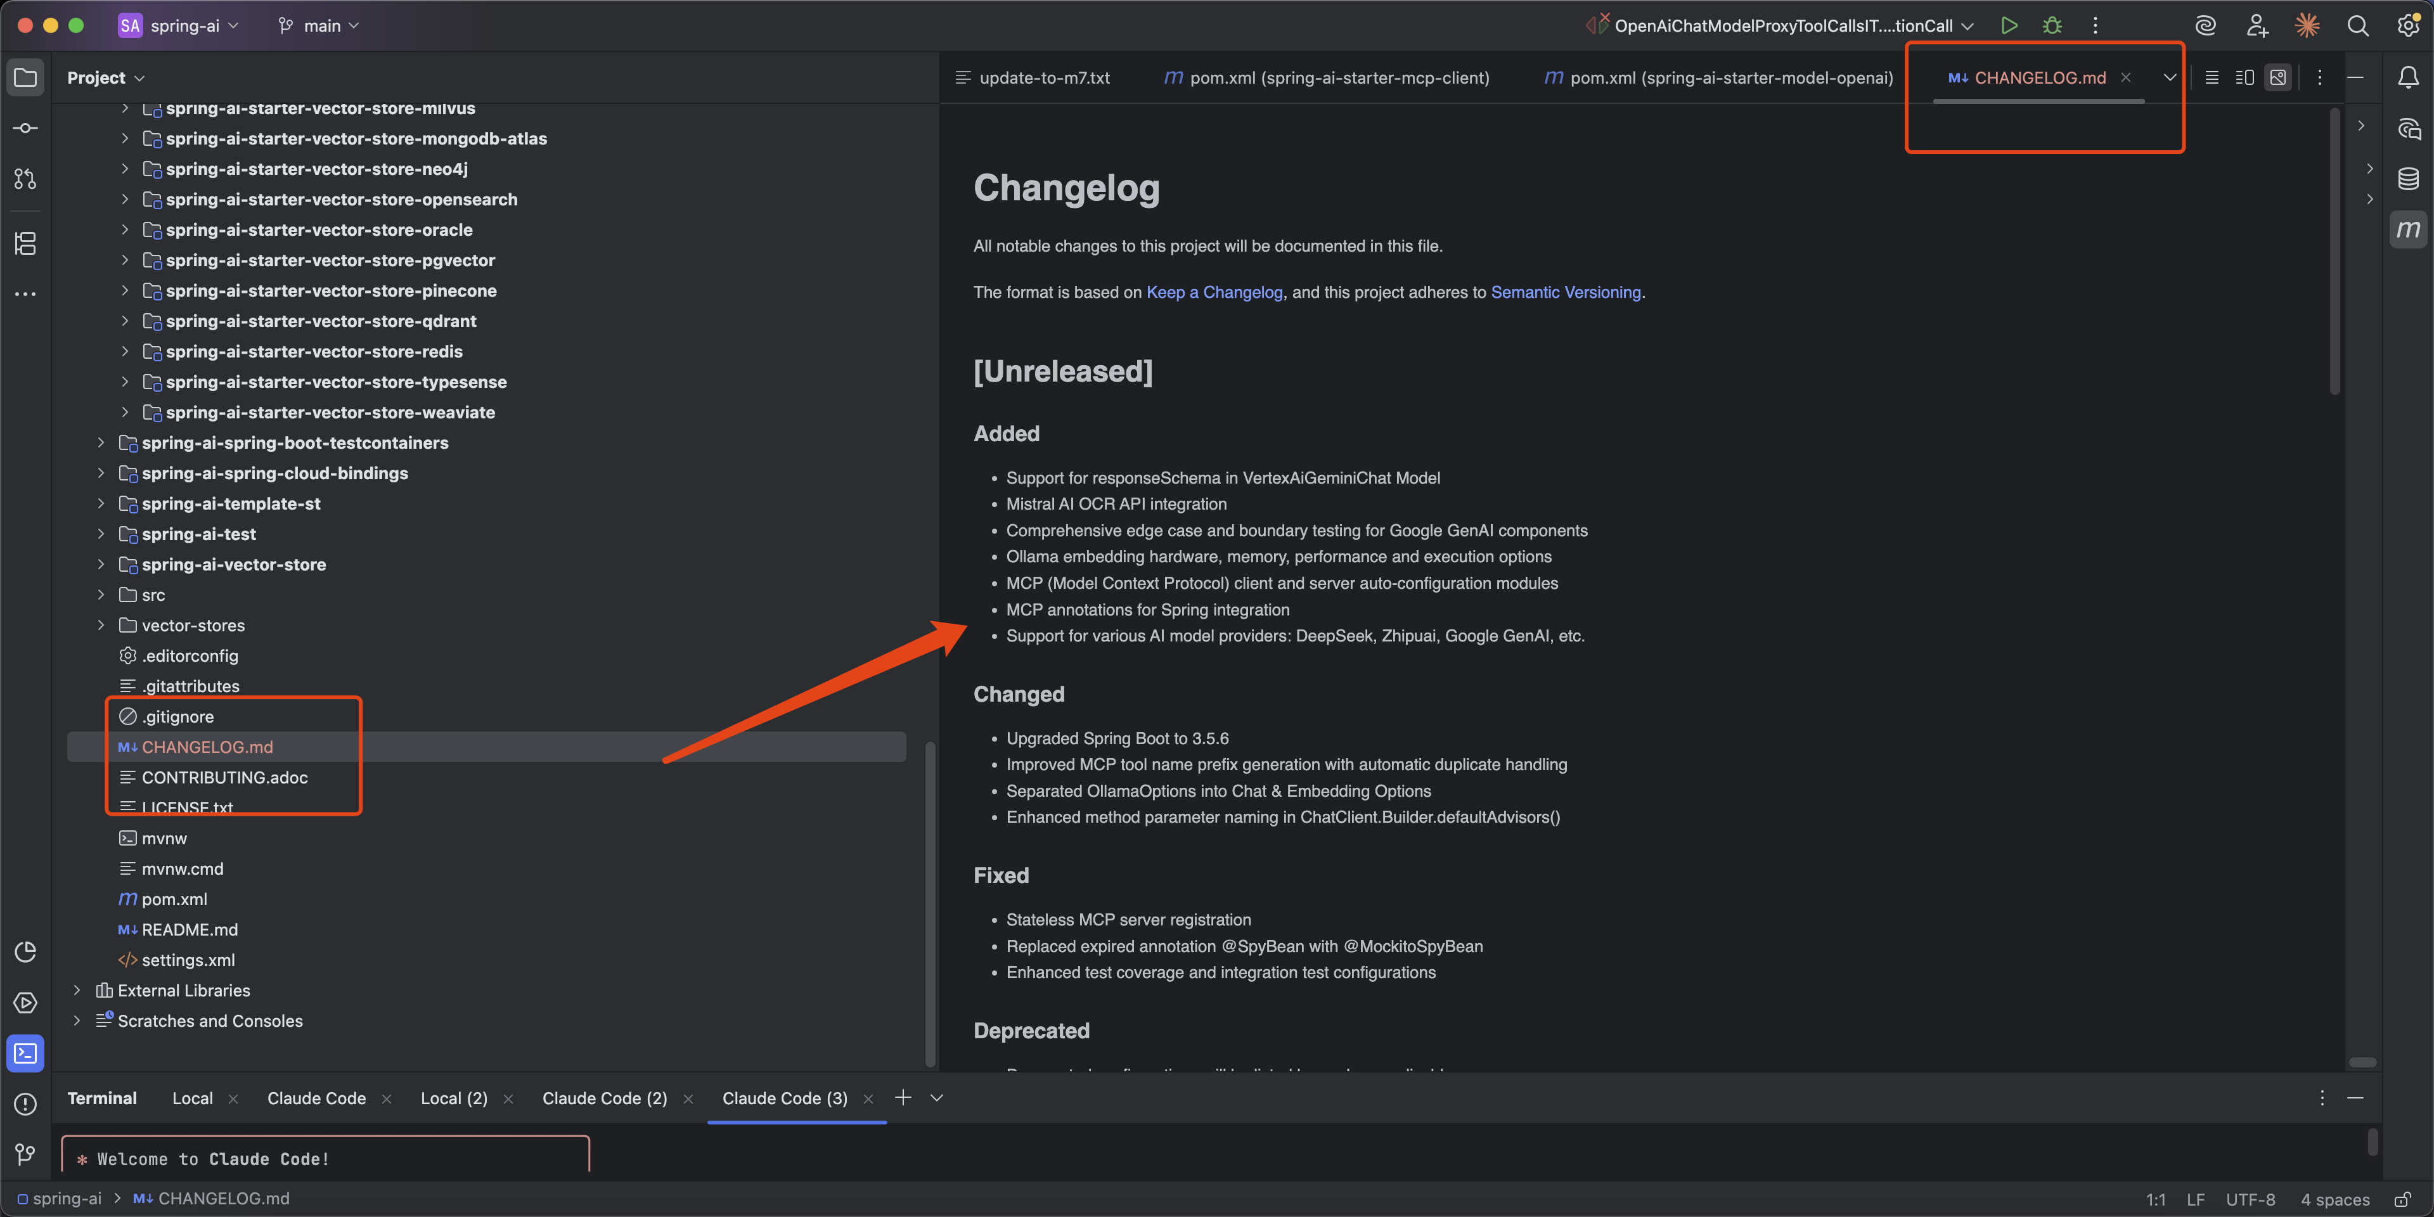Switch markdown view to preview only

pyautogui.click(x=2278, y=77)
